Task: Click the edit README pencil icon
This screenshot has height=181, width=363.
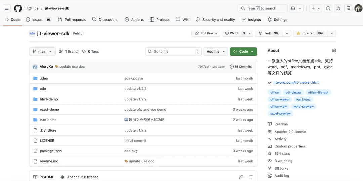Action: pos(241,177)
